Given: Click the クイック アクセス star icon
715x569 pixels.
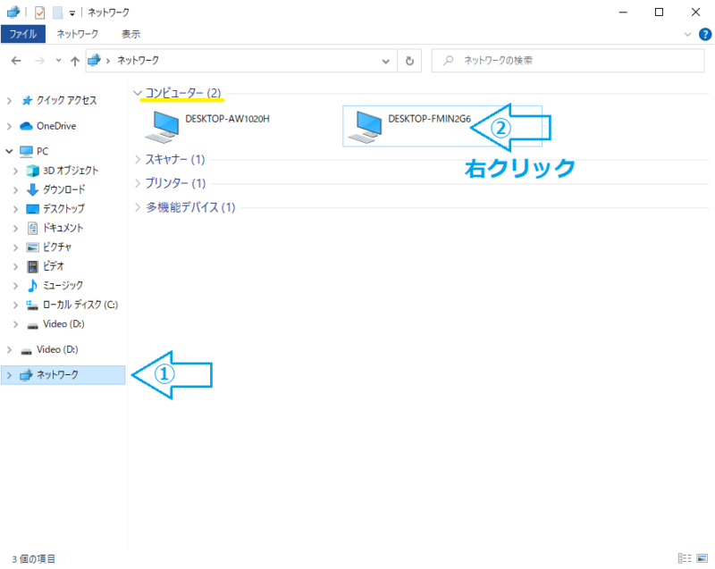Looking at the screenshot, I should coord(27,100).
